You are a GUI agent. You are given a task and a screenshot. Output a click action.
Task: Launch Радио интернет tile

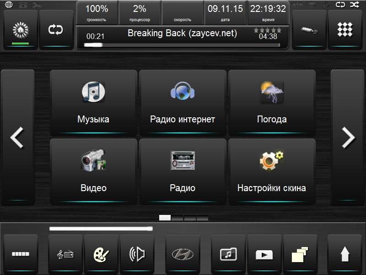coord(183,103)
